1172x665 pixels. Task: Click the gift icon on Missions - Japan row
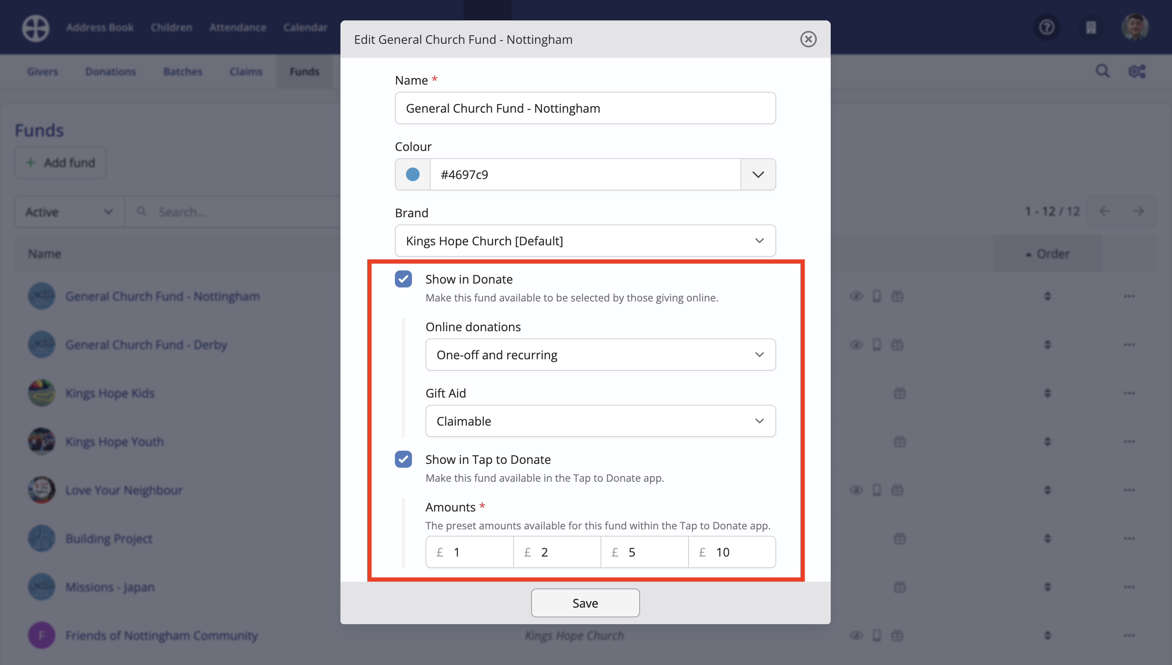click(900, 587)
